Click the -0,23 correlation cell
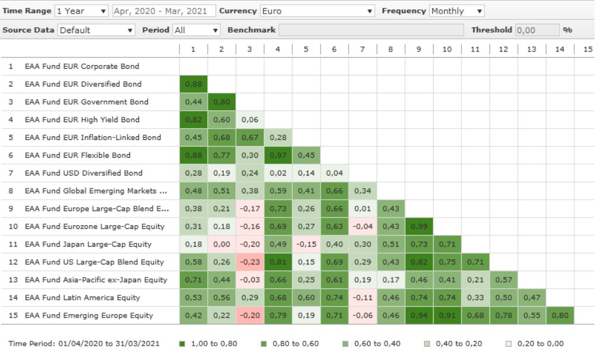The height and width of the screenshot is (351, 595). 249,262
